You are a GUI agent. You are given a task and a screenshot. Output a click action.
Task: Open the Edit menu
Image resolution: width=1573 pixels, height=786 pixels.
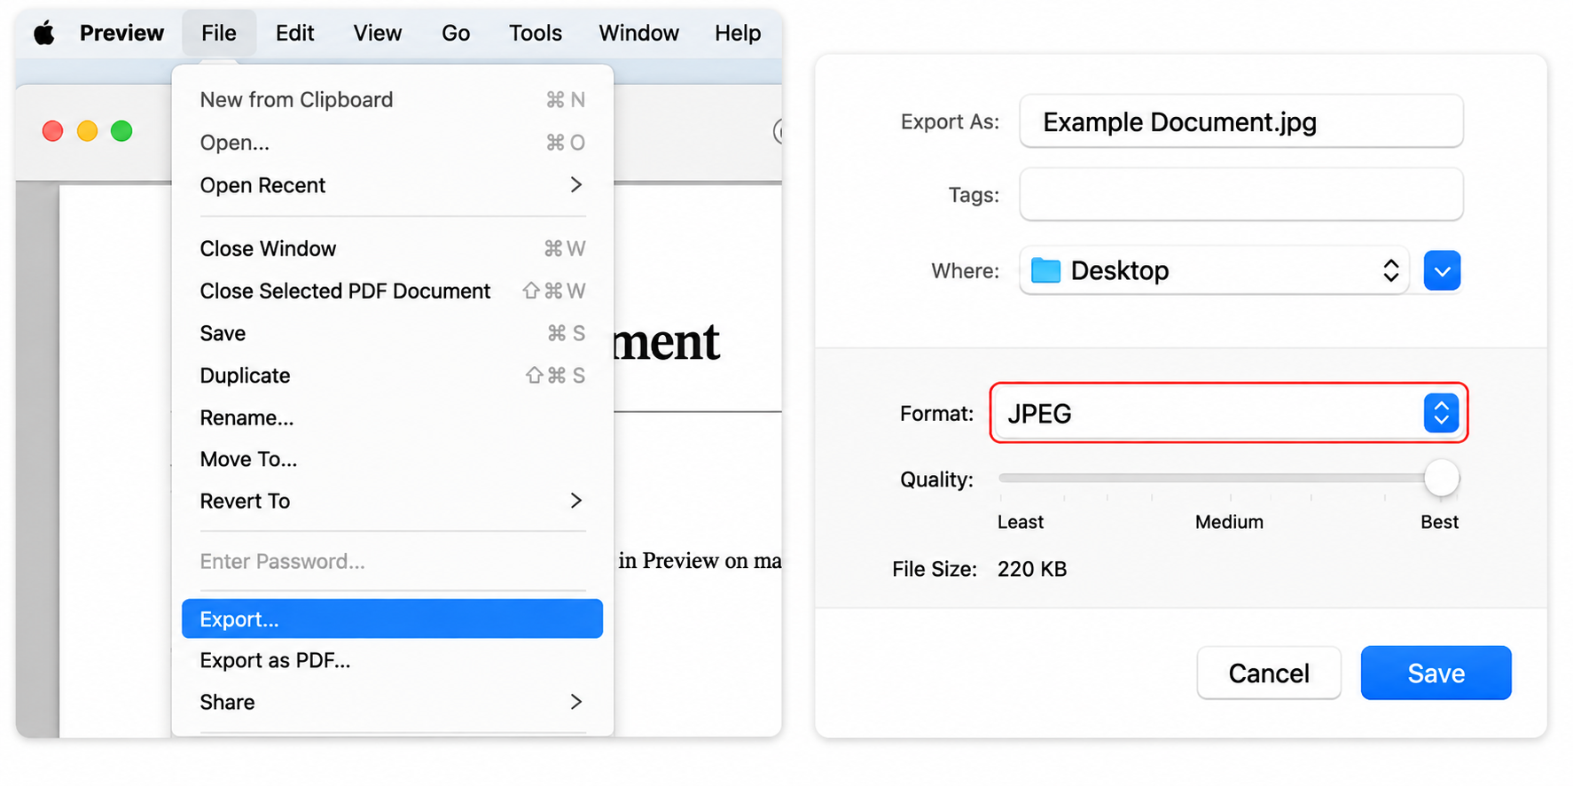coord(294,34)
